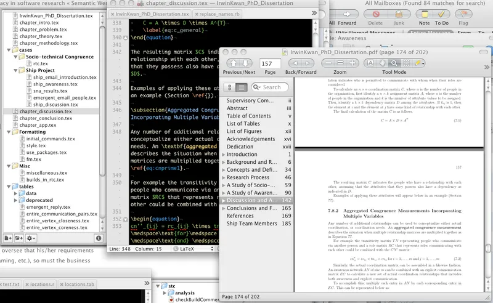Open the note tool type dropdown arrow
493x303 pixels.
pos(423,63)
